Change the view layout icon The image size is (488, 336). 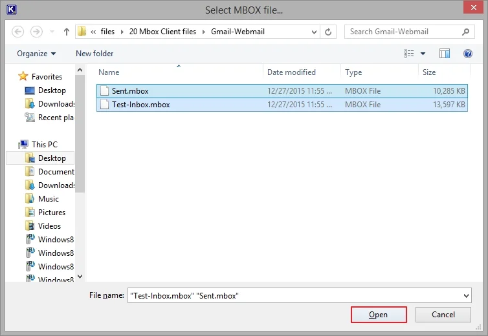pos(408,54)
